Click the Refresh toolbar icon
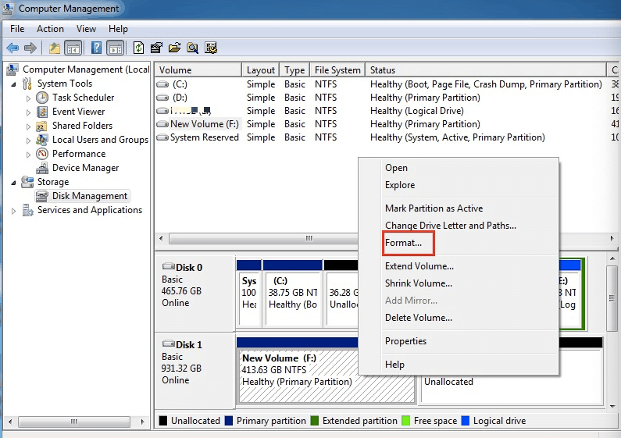 pos(138,48)
